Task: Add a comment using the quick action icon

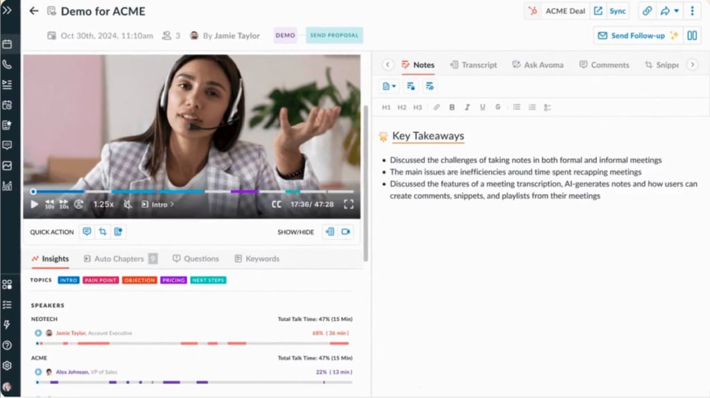Action: click(87, 232)
